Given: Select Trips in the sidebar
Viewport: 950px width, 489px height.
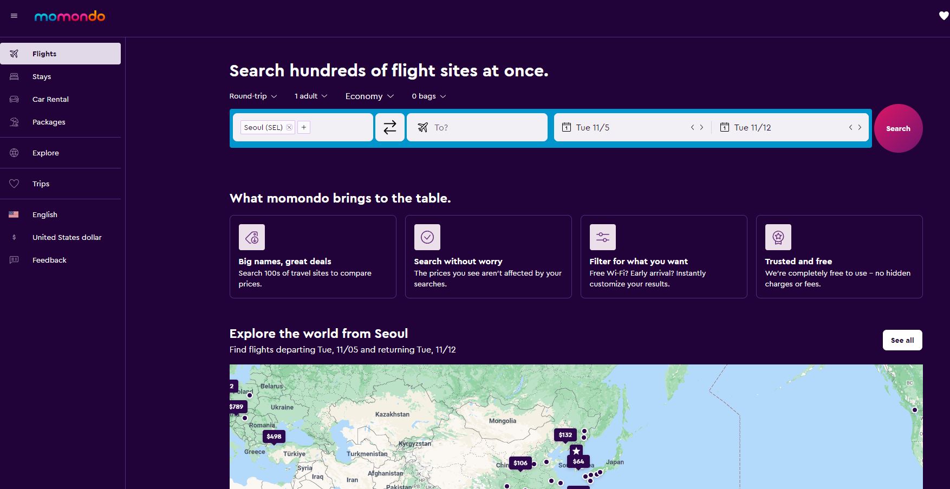Looking at the screenshot, I should pyautogui.click(x=60, y=184).
